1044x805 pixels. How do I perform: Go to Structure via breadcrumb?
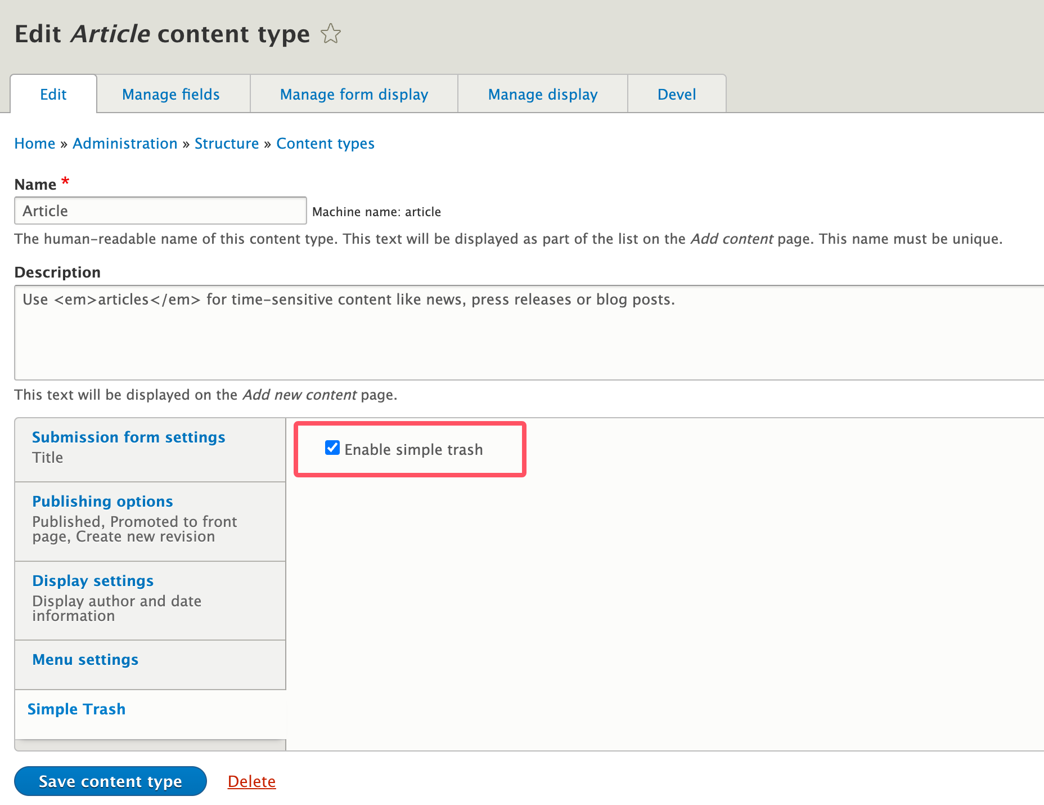[x=227, y=144]
